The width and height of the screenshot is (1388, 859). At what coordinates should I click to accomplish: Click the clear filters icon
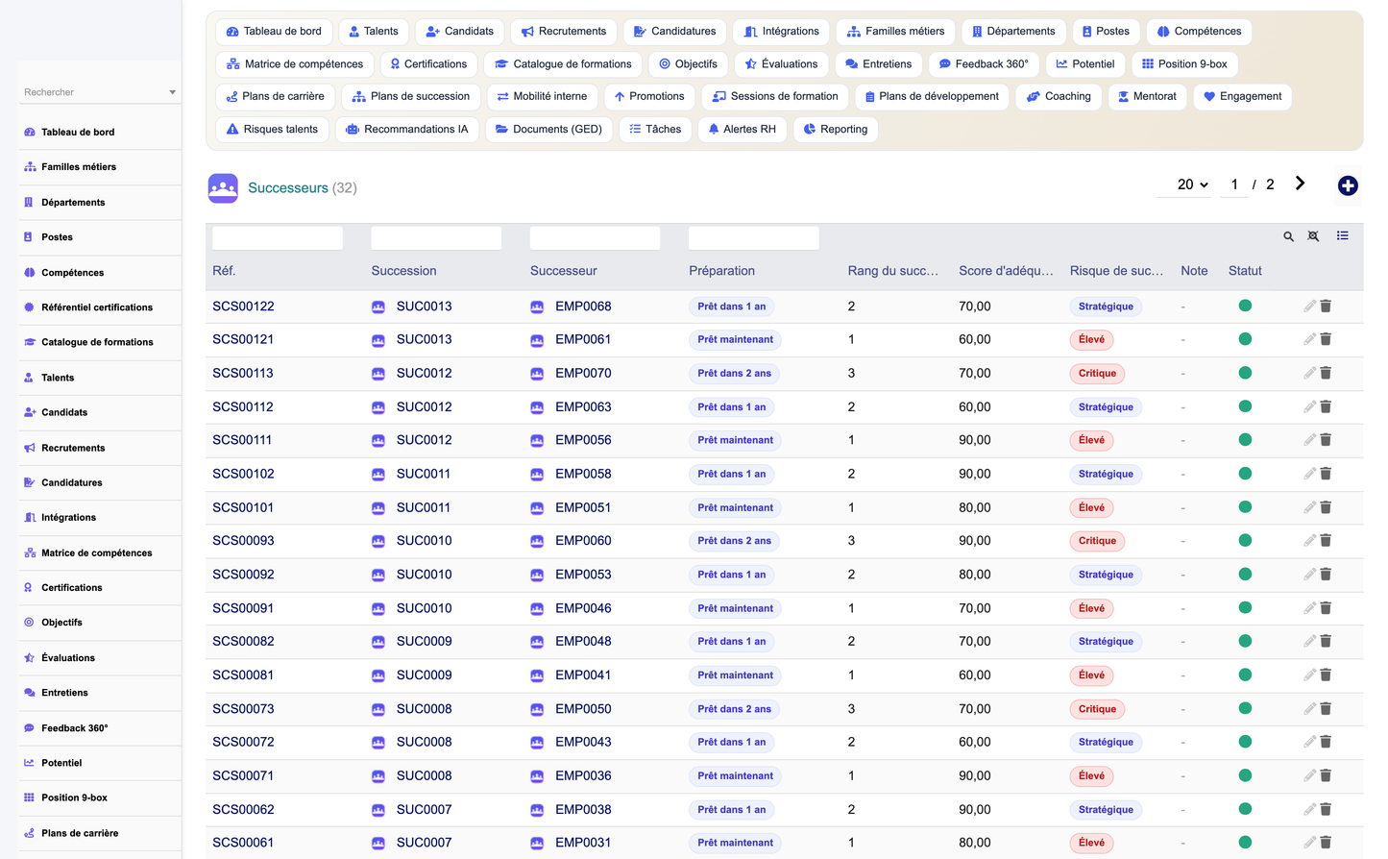pyautogui.click(x=1313, y=236)
